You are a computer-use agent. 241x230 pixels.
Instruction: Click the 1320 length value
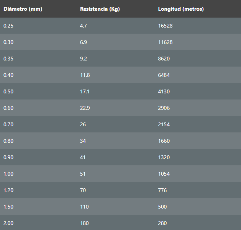point(164,157)
